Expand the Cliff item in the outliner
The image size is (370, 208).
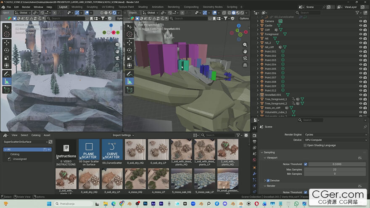point(258,30)
